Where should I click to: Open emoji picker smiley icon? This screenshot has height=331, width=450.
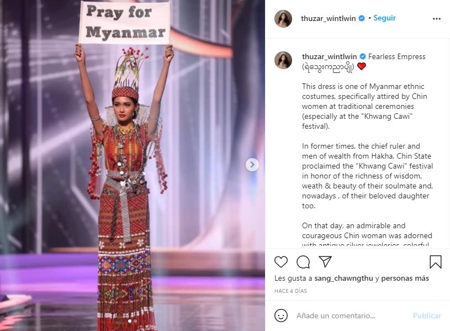(281, 316)
